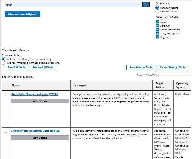Image resolution: width=192 pixels, height=159 pixels.
Task: Click the "Your Search Results" heading
Action: 16,50
